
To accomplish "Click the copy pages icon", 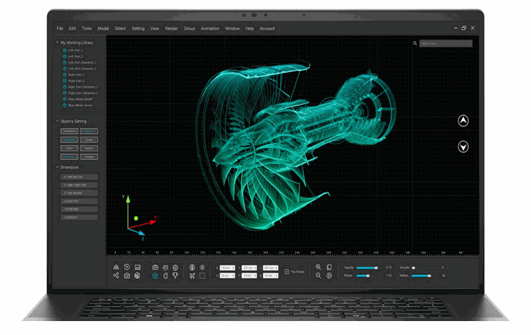I will (329, 267).
